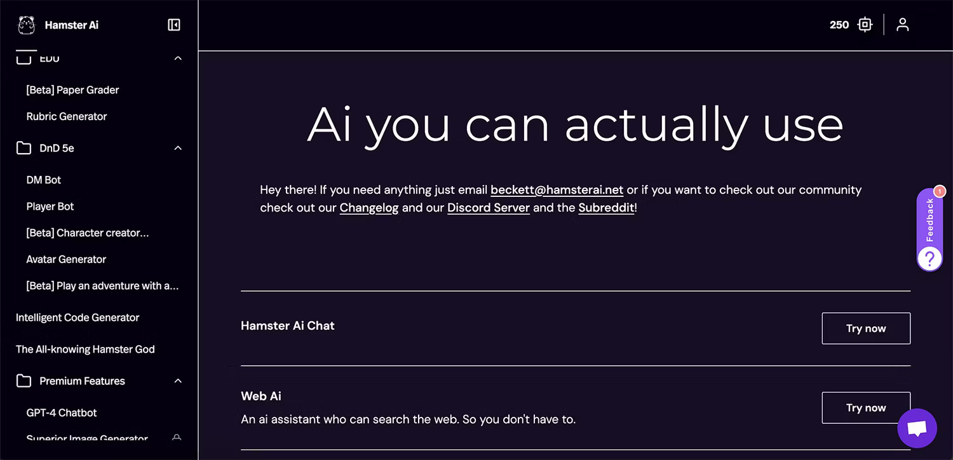Open the Discord Server link
Screen dimensions: 953x460
(x=488, y=208)
